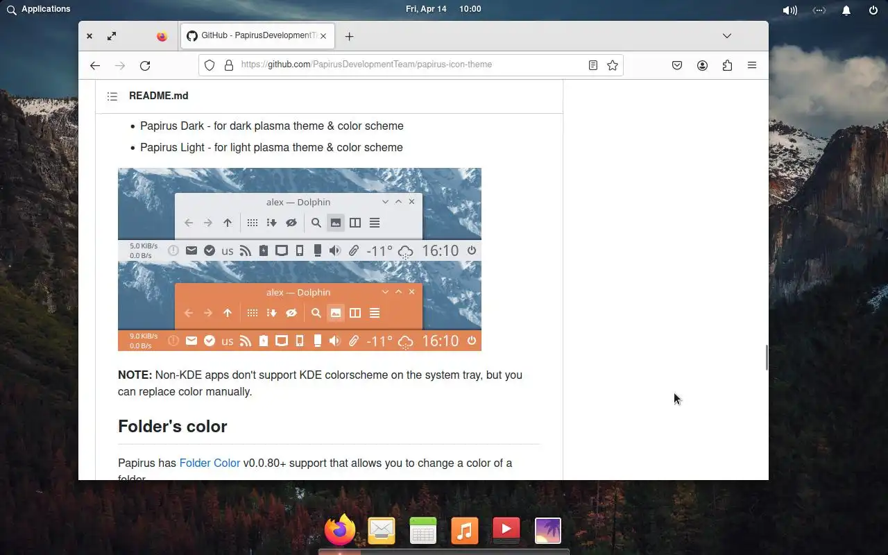Screen dimensions: 888x555
Task: Open the README.md outline list icon
Action: tap(112, 96)
